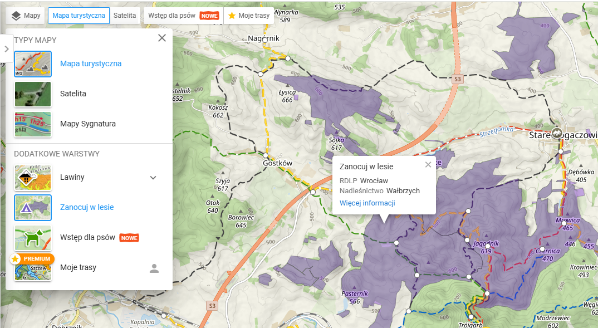Click the user profile icon beside Moje trasy

point(154,268)
